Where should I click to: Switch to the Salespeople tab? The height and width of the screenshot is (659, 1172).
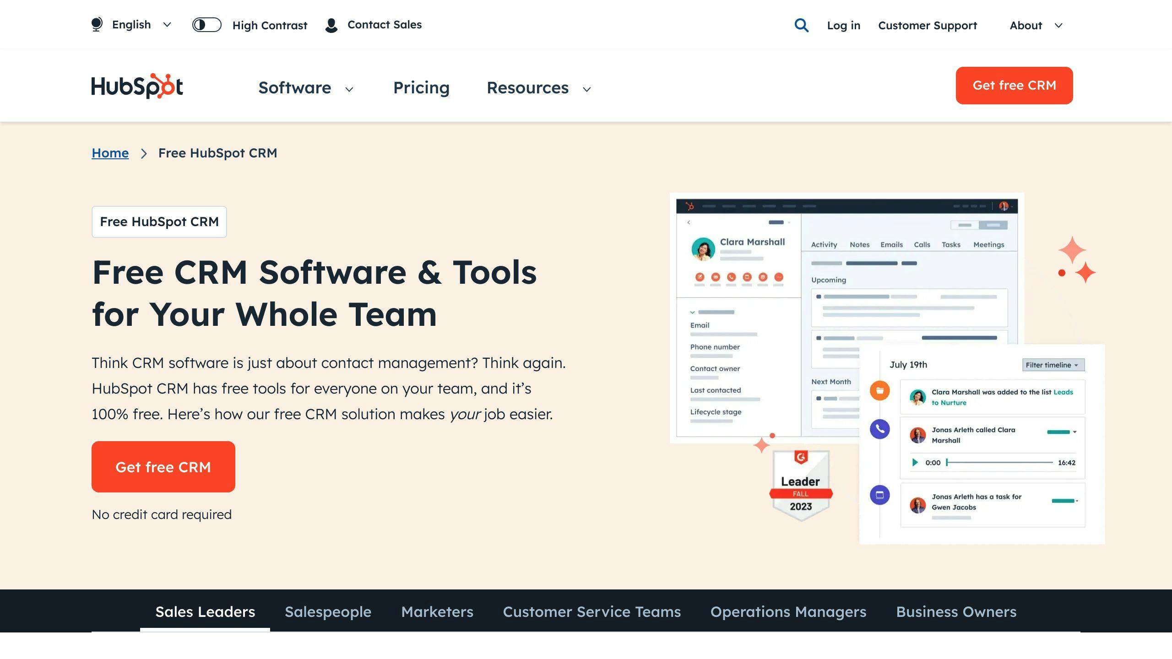pyautogui.click(x=328, y=612)
